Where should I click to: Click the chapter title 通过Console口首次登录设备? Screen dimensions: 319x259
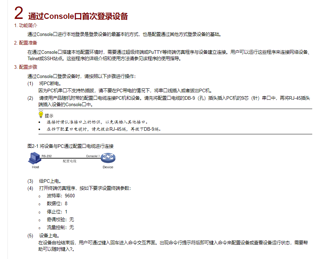coord(78,16)
